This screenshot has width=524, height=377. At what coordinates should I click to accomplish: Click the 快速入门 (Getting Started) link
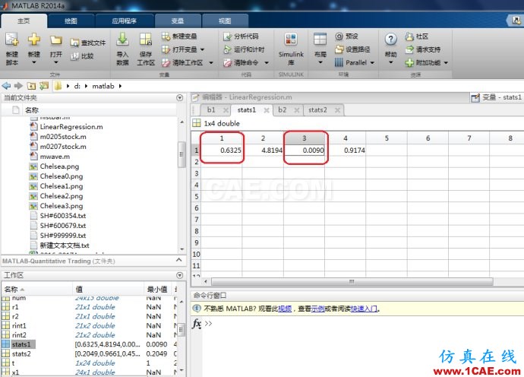click(364, 309)
